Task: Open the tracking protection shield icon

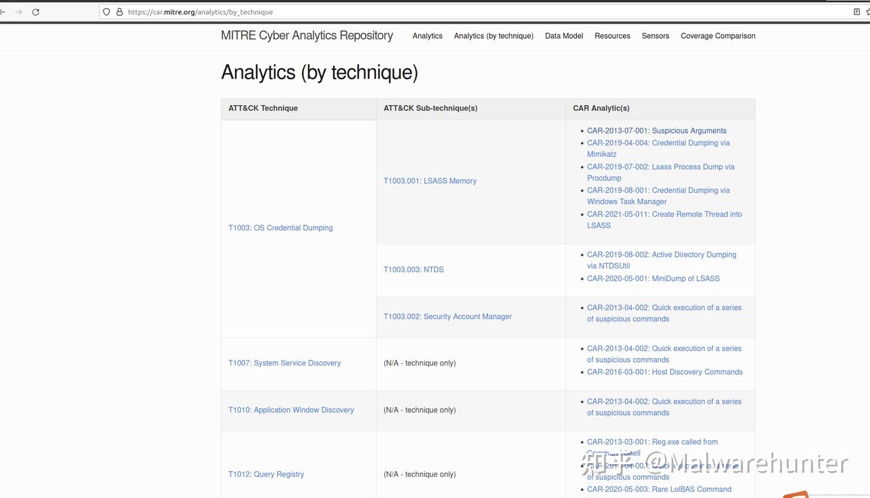Action: 107,12
